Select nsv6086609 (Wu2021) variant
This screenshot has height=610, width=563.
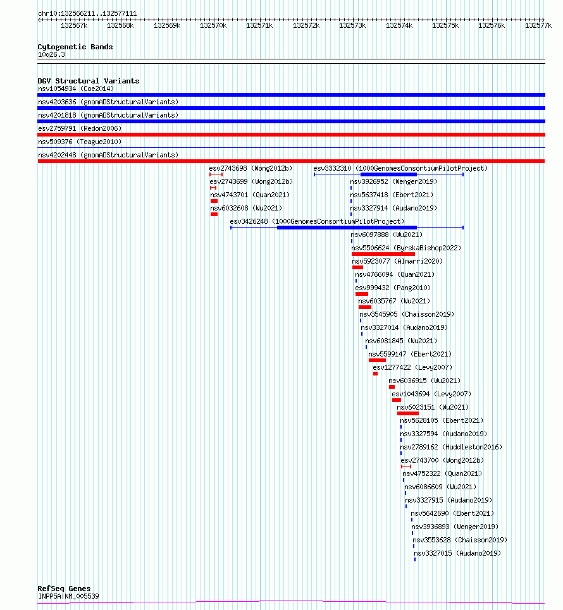[440, 487]
